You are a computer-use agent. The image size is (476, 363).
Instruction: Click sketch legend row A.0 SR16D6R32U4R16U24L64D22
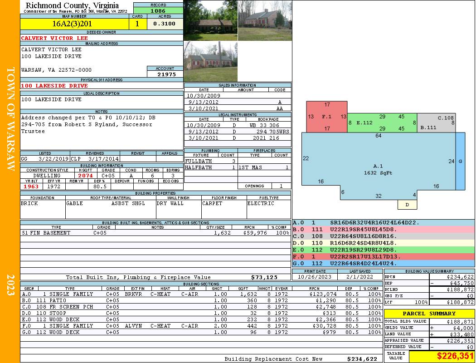384,223
